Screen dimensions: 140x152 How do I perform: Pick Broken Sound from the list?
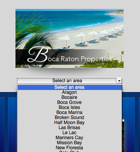pyautogui.click(x=70, y=117)
